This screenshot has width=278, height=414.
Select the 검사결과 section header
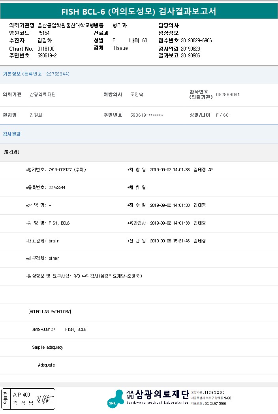tap(12, 134)
